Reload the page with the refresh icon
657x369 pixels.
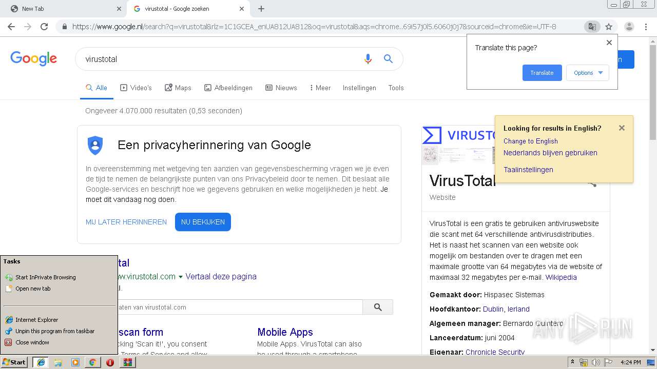(44, 27)
